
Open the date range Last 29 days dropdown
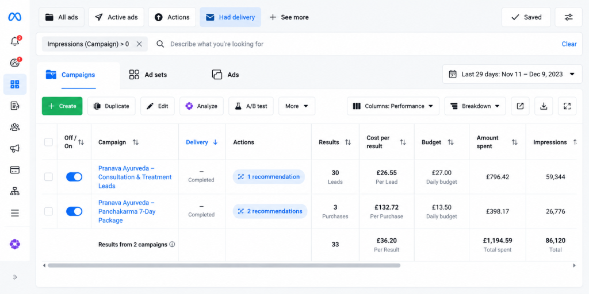[512, 74]
